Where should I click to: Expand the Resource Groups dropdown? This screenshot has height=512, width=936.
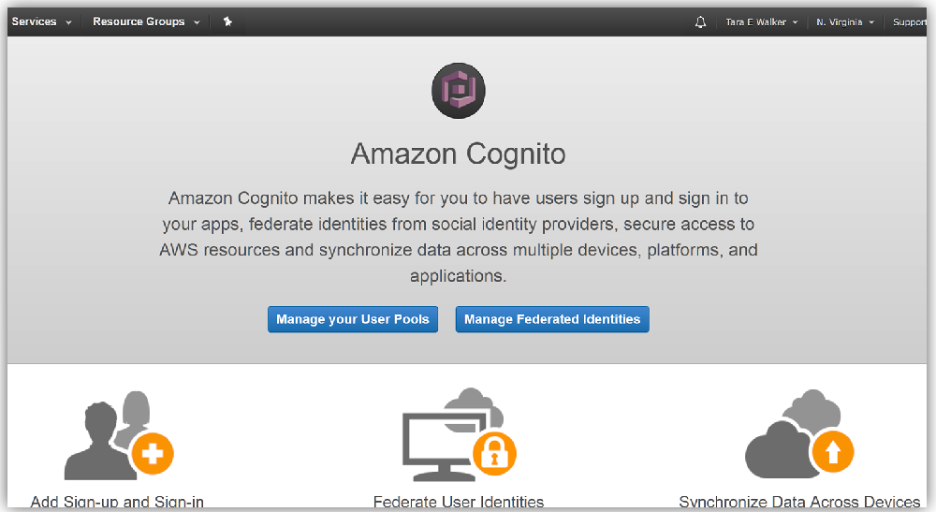146,22
